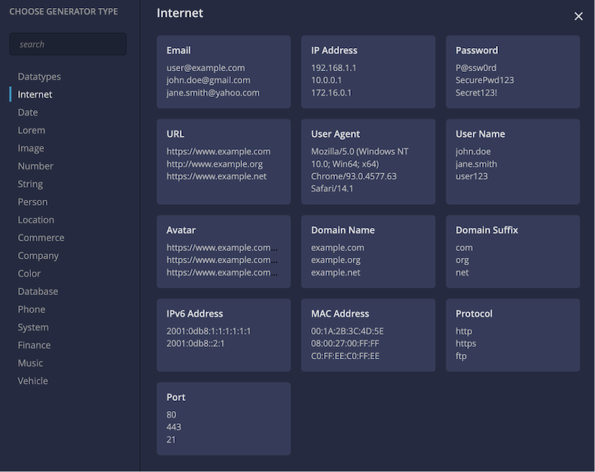
Task: Open the Commerce category
Action: pyautogui.click(x=41, y=238)
